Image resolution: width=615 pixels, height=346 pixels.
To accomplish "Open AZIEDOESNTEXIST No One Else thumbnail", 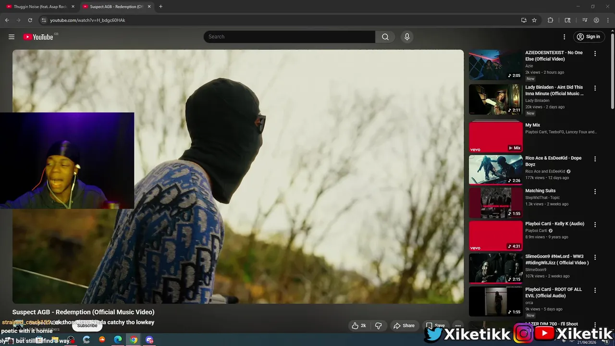I will coord(495,65).
